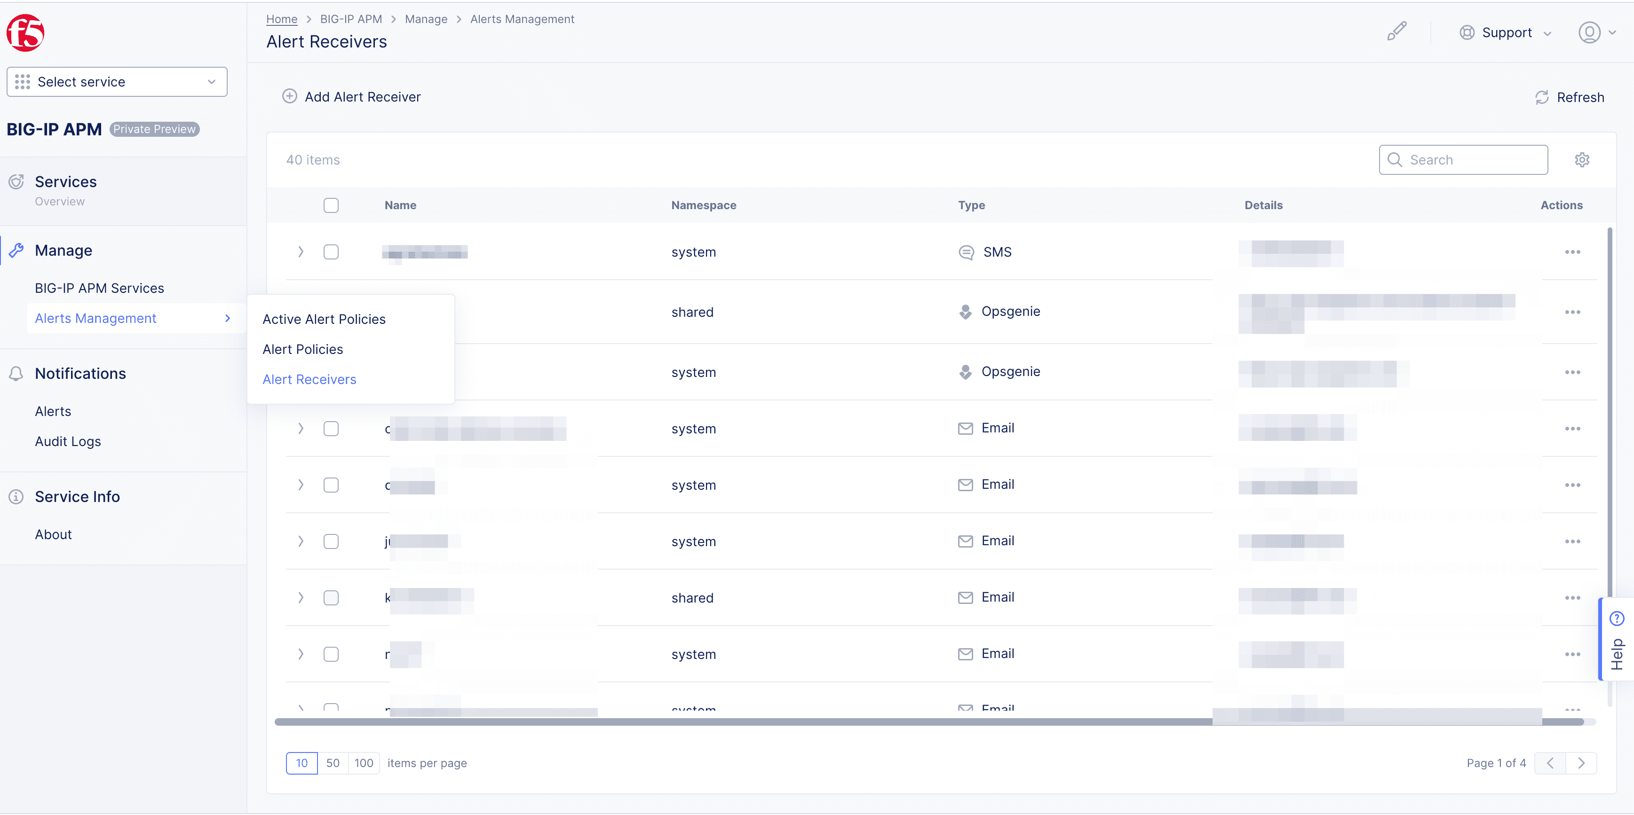The width and height of the screenshot is (1634, 815).
Task: Click the Help question mark icon
Action: click(1617, 618)
